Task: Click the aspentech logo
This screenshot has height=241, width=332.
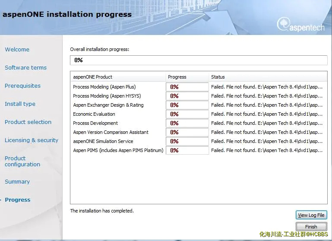Action: 300,25
